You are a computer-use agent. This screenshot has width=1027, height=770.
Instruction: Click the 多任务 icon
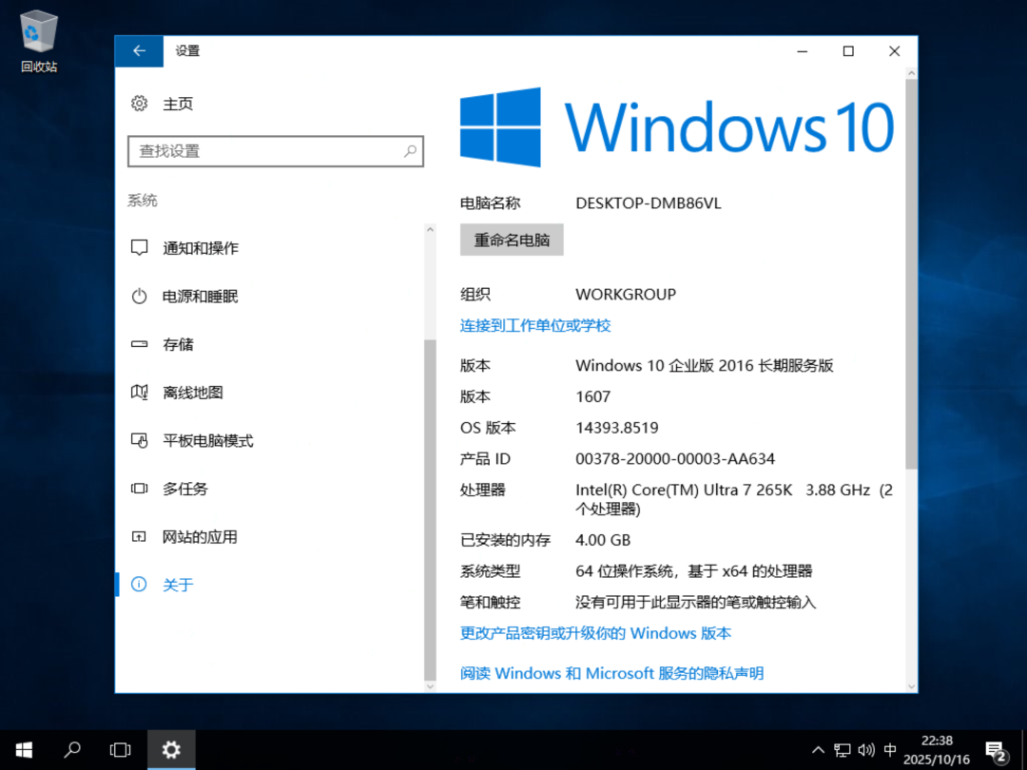[139, 489]
